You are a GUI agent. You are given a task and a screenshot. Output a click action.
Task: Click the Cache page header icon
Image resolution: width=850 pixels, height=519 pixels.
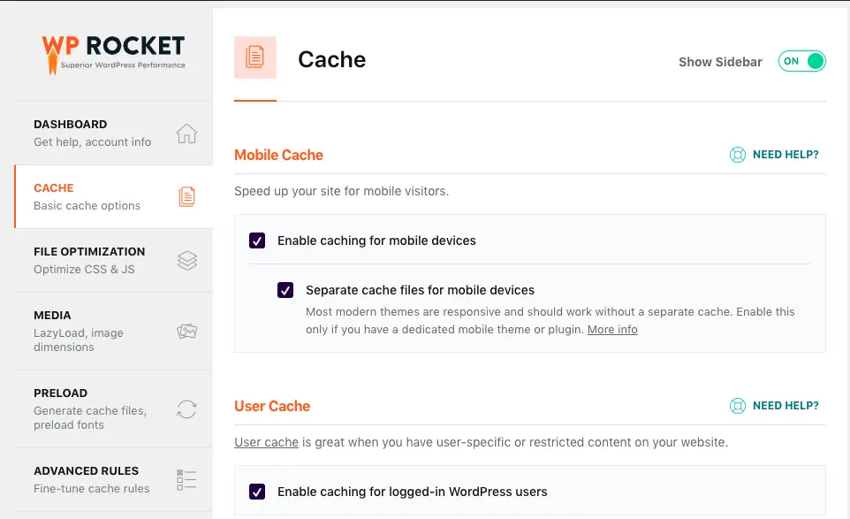click(255, 57)
